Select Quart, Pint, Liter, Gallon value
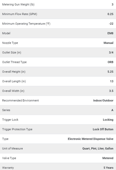The height and width of the screenshot is (170, 116). click(98, 148)
